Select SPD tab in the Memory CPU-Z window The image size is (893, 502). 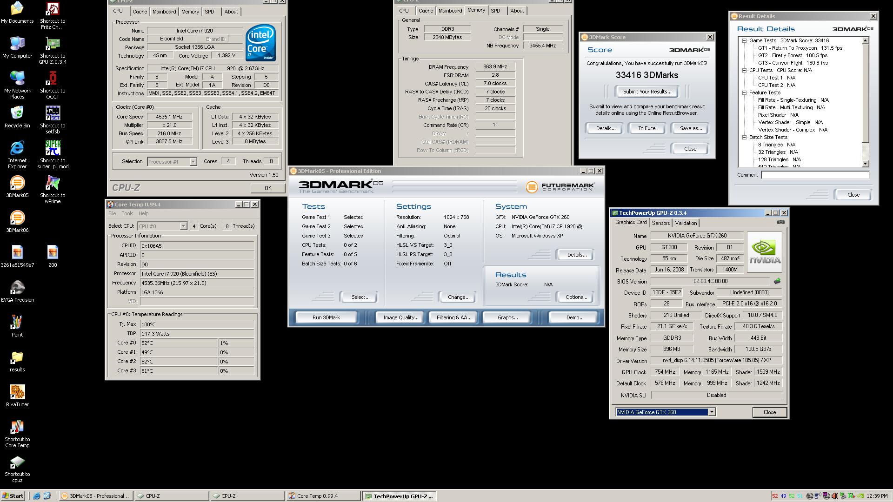point(496,11)
